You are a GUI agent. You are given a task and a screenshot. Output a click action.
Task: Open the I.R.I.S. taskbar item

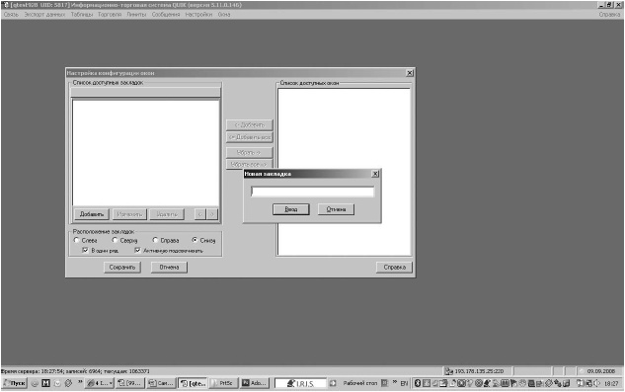coord(300,383)
